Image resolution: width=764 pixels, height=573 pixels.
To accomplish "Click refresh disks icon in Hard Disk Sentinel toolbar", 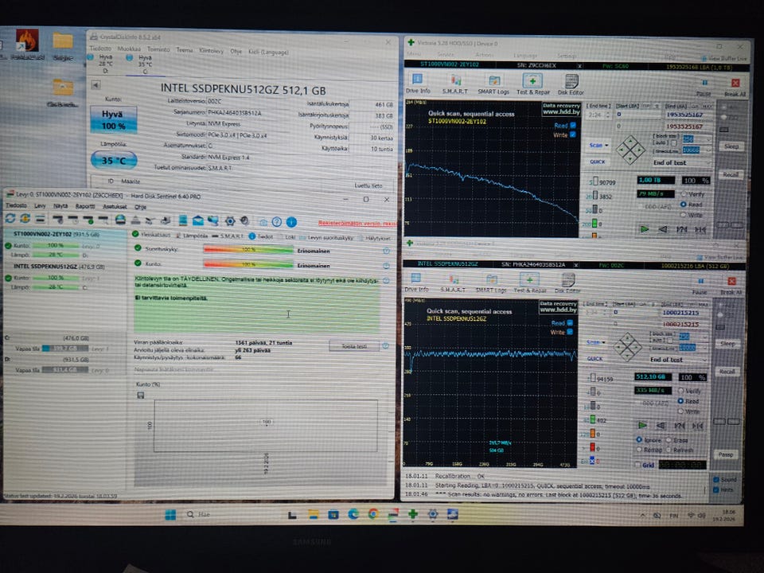I will click(x=10, y=219).
